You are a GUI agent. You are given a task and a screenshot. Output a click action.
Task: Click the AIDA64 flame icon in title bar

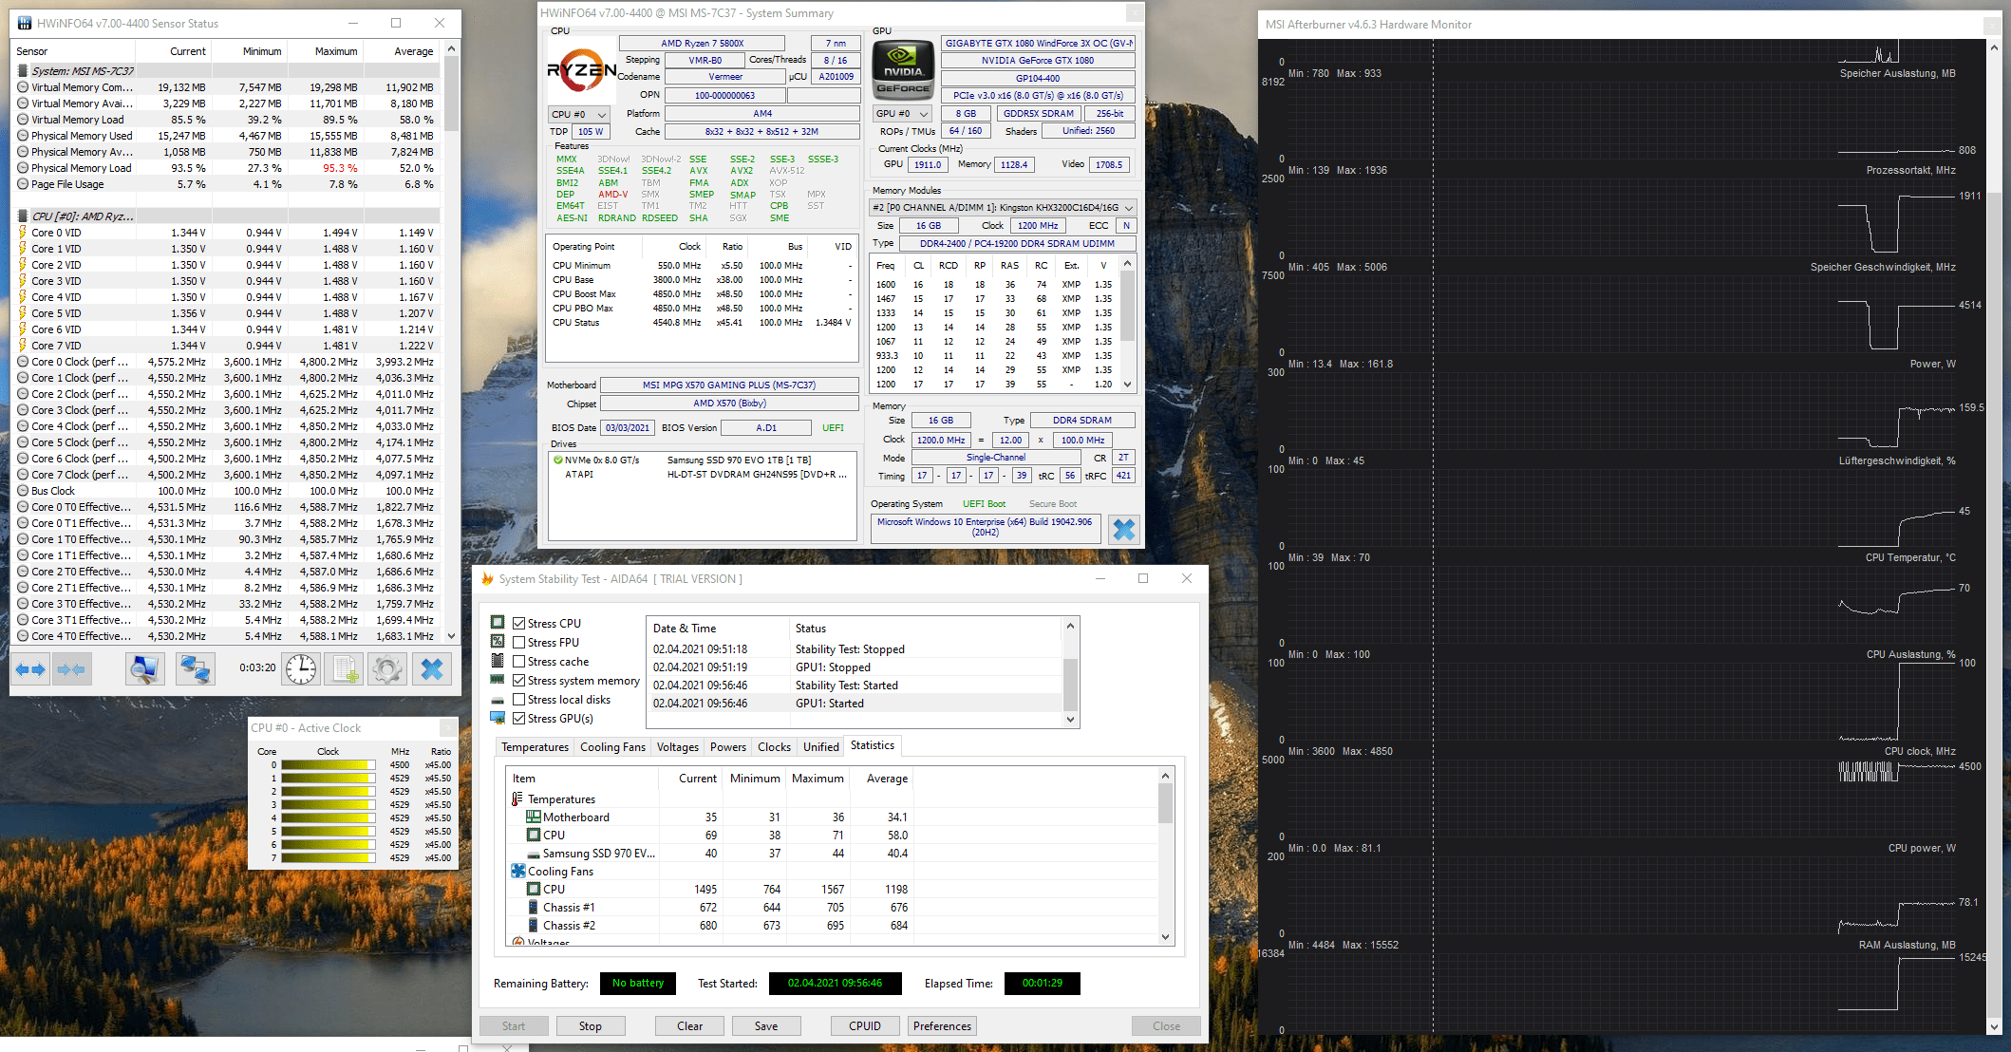pos(487,578)
